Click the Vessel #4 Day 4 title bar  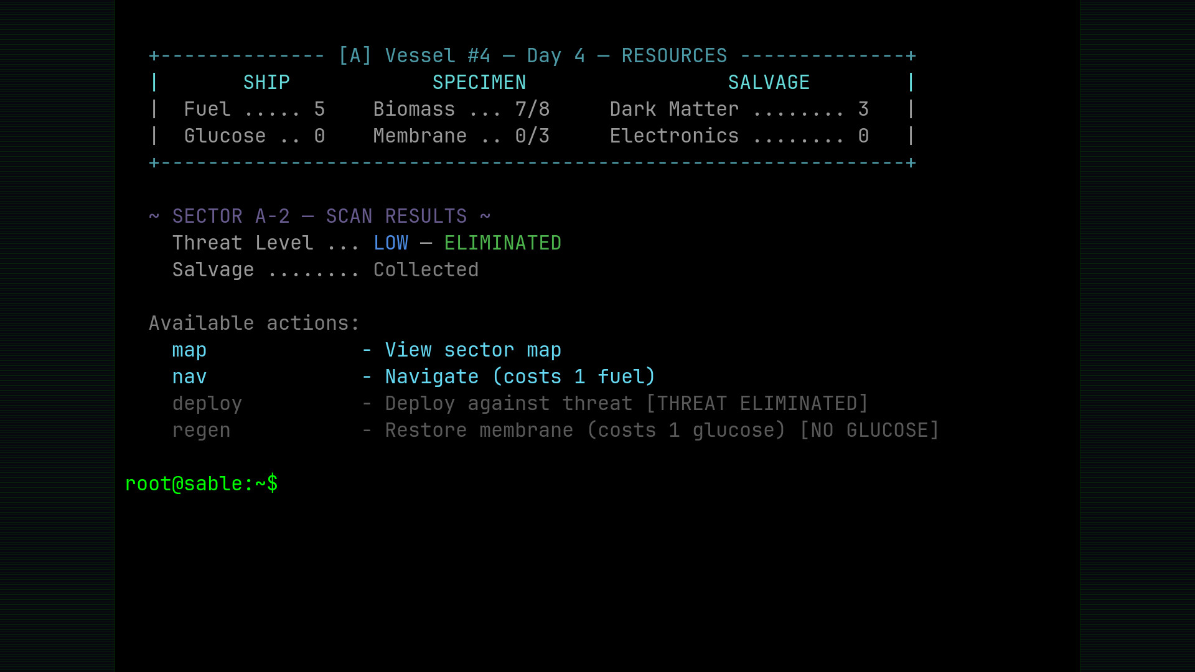(x=532, y=55)
